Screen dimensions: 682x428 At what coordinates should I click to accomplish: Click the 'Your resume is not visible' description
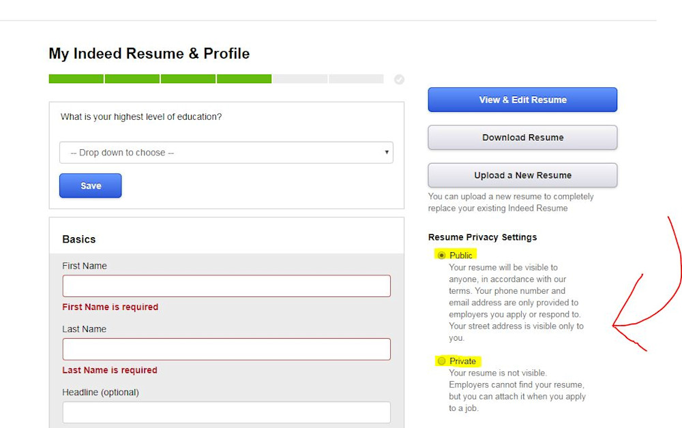[517, 391]
